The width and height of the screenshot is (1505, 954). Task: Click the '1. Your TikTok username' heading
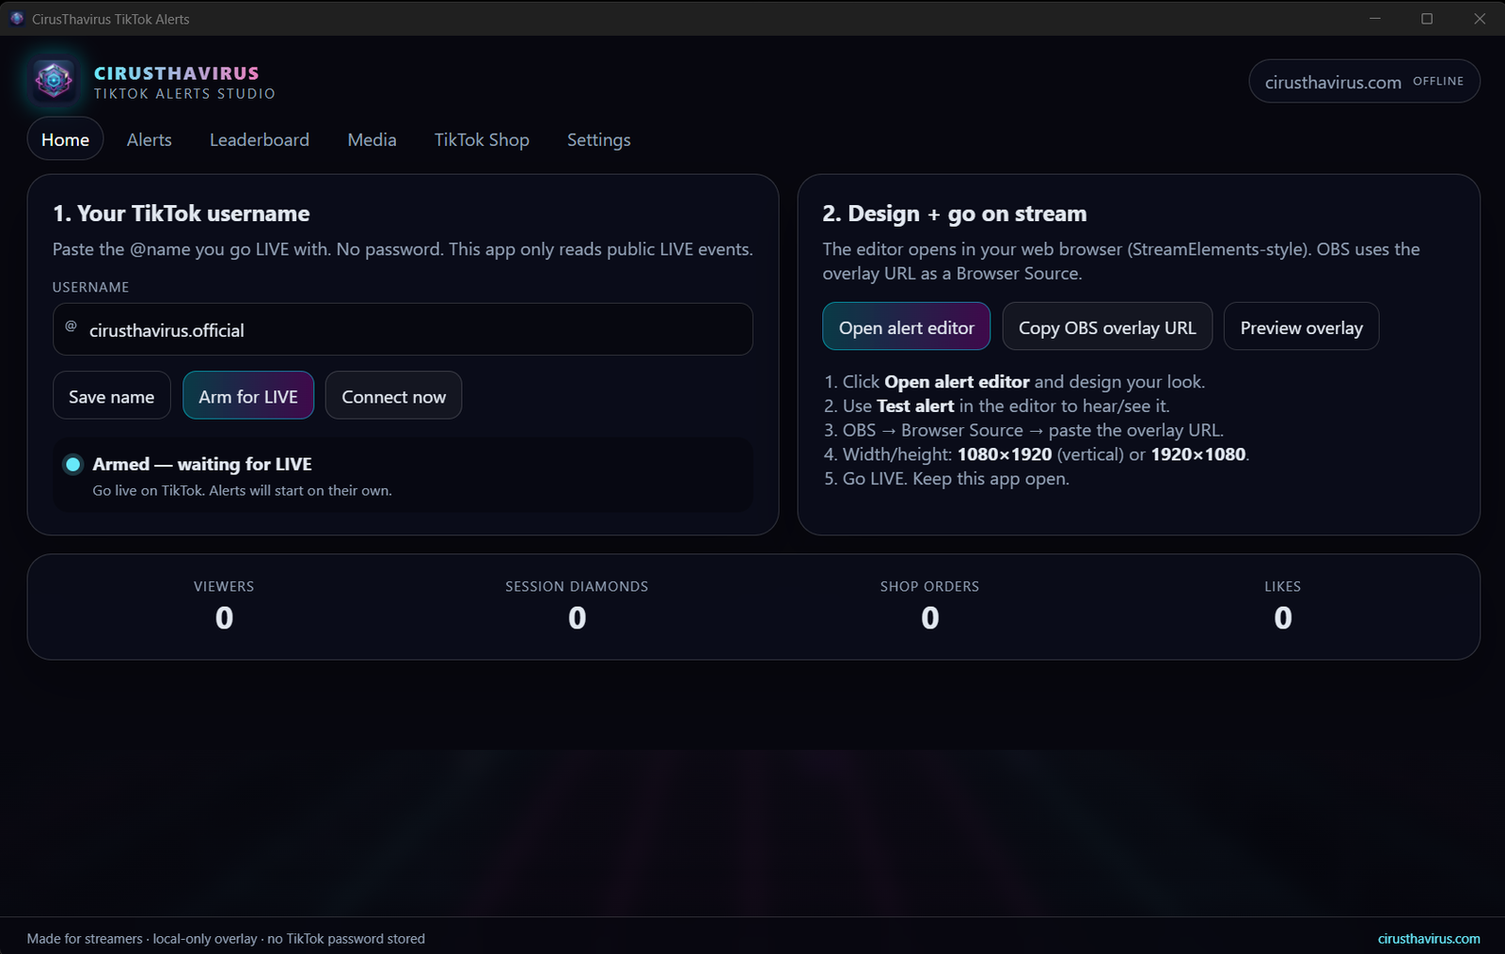click(x=182, y=214)
